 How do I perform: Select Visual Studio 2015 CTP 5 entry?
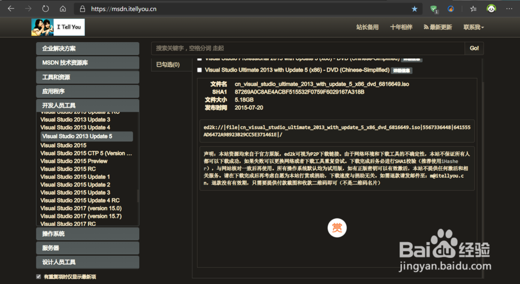pyautogui.click(x=86, y=153)
